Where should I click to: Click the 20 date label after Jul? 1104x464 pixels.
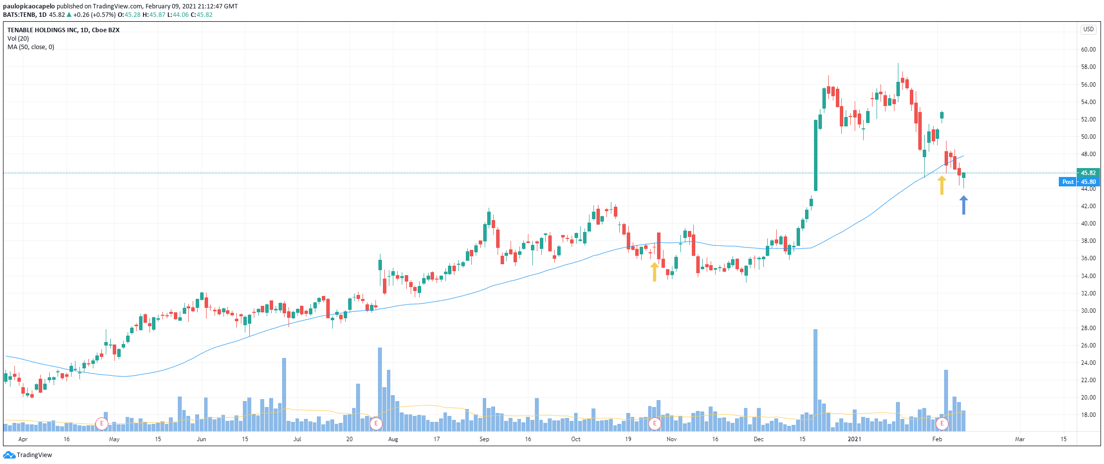click(x=350, y=439)
